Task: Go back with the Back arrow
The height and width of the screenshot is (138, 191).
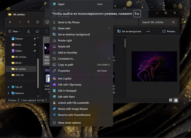Action: click(11, 22)
